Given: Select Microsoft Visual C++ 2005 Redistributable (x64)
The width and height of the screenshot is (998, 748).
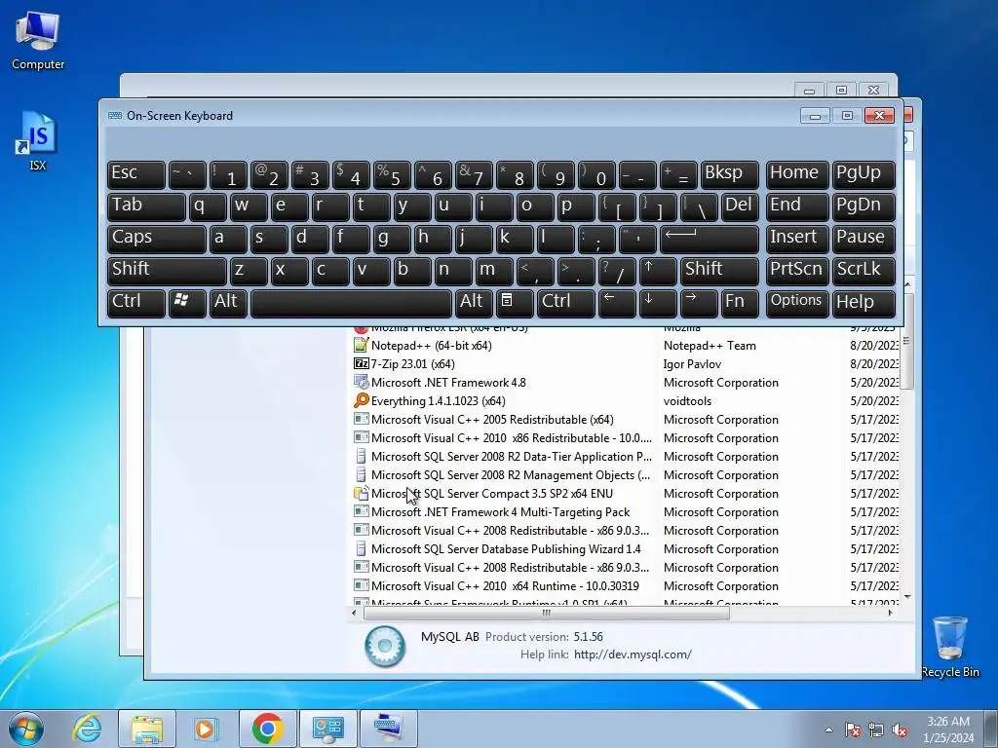Looking at the screenshot, I should (x=625, y=419).
